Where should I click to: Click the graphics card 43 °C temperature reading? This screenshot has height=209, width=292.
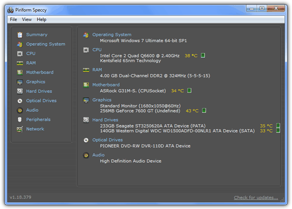[x=192, y=111]
